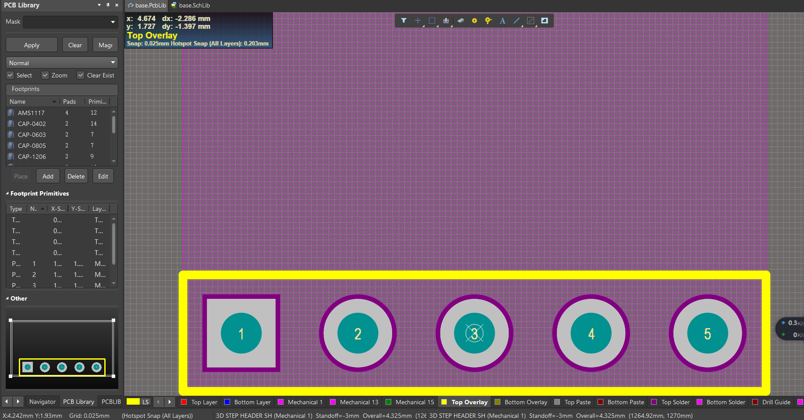Open the Normal mode dropdown
The width and height of the screenshot is (804, 420).
pos(113,63)
